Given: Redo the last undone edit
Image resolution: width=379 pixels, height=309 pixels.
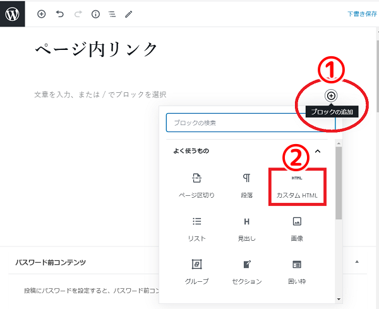Looking at the screenshot, I should click(78, 14).
